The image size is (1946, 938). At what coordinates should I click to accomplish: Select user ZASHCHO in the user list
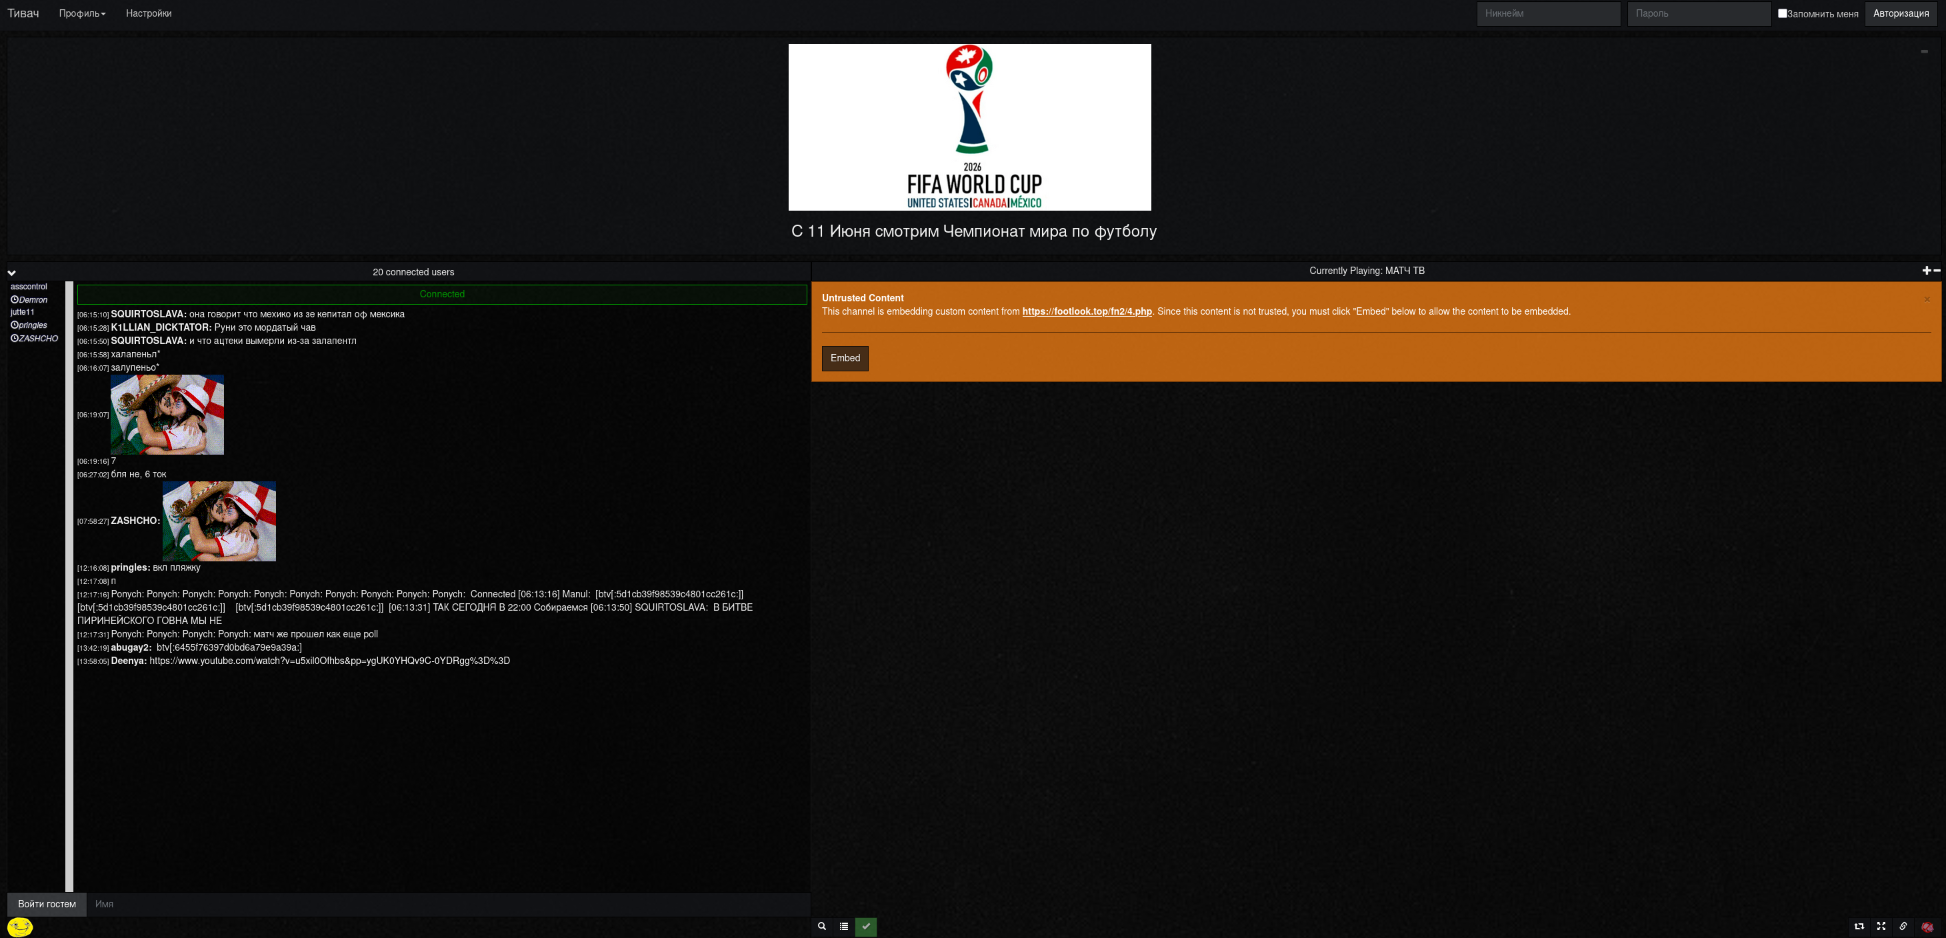click(x=39, y=339)
